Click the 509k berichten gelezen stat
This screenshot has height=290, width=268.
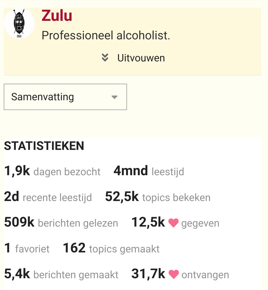[x=61, y=223]
